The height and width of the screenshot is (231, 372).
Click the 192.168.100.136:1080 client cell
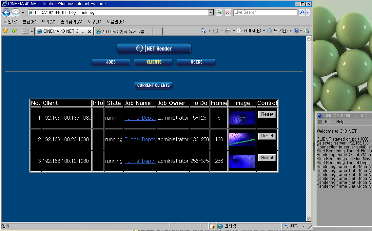[67, 118]
